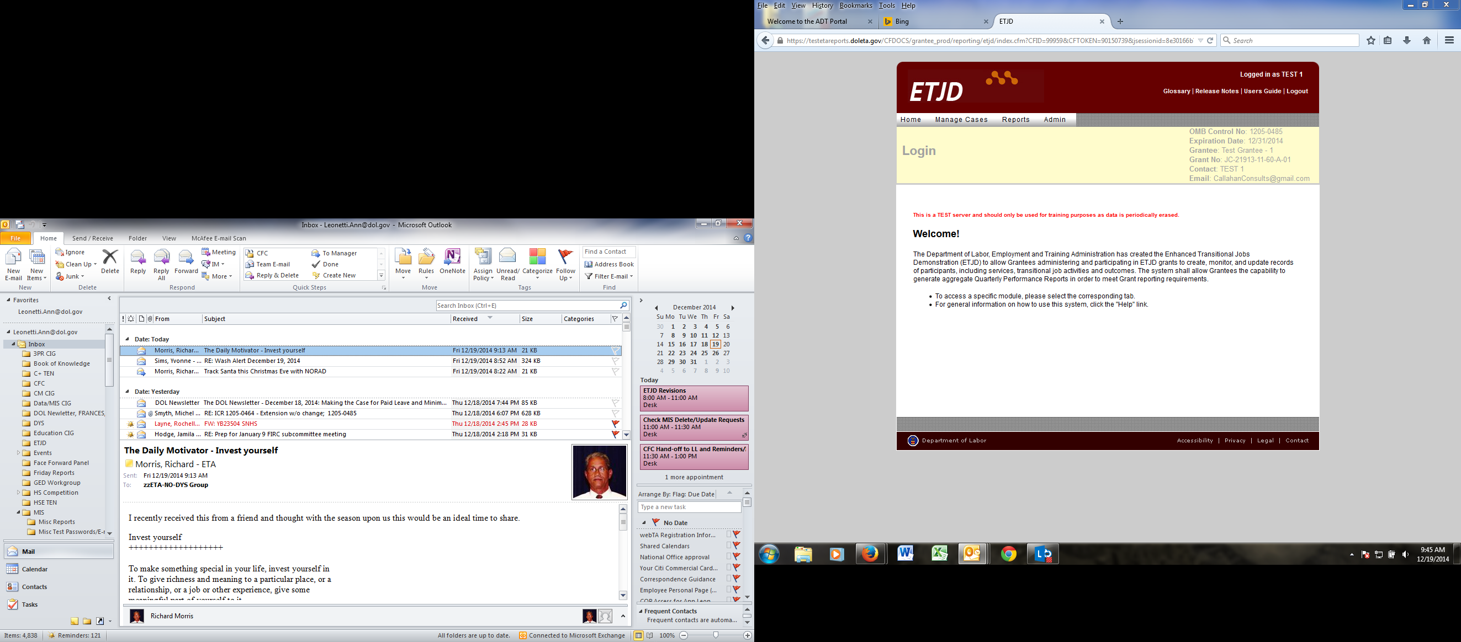The width and height of the screenshot is (1461, 642).
Task: Open the OneNote ribbon icon
Action: click(452, 258)
